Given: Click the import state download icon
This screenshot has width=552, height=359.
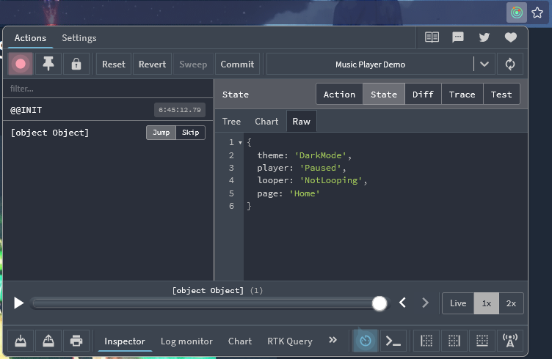Looking at the screenshot, I should click(x=21, y=341).
